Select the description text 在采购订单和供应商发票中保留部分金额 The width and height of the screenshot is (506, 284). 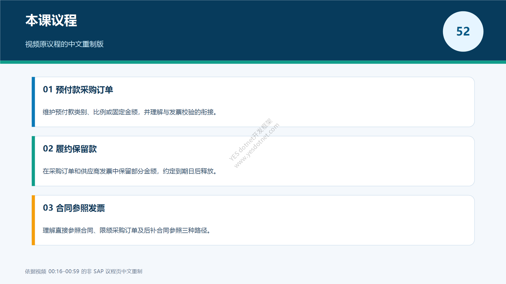(100, 171)
